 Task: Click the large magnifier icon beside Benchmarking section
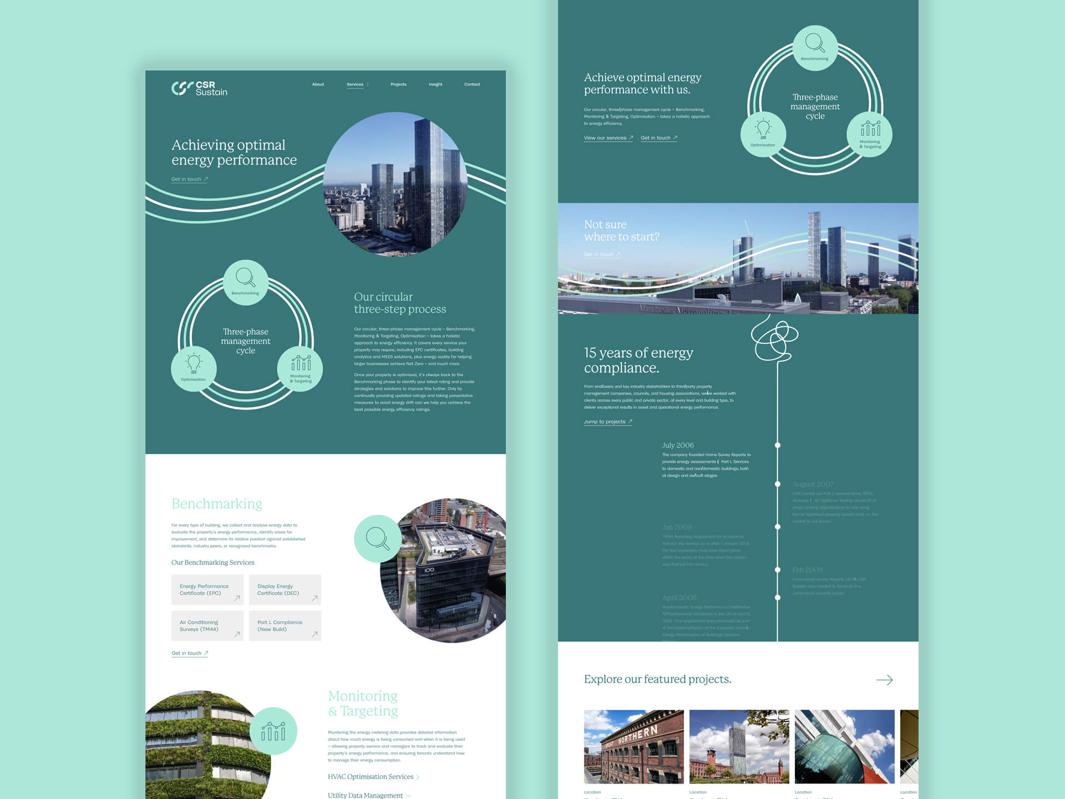(378, 539)
